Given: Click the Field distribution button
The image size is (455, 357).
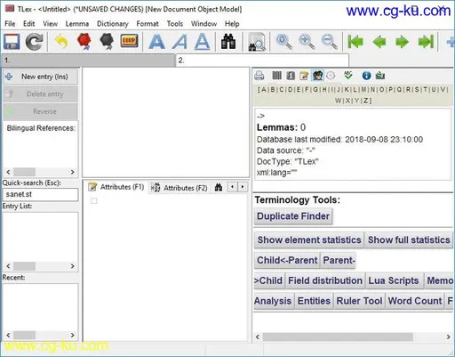Looking at the screenshot, I should pyautogui.click(x=325, y=280).
